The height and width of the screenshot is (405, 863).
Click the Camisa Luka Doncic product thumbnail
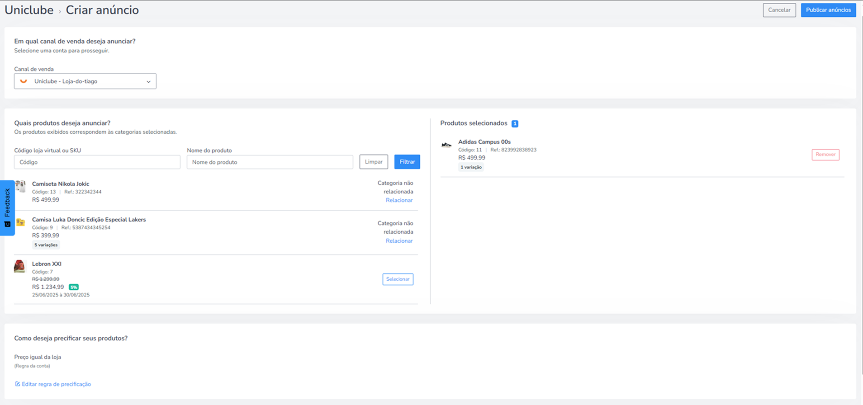(x=20, y=222)
